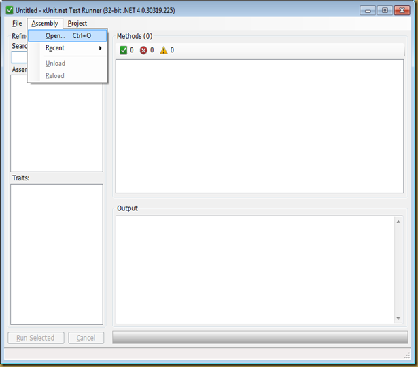Toggle the skipped tests warning filter icon
Image resolution: width=418 pixels, height=367 pixels.
(164, 50)
